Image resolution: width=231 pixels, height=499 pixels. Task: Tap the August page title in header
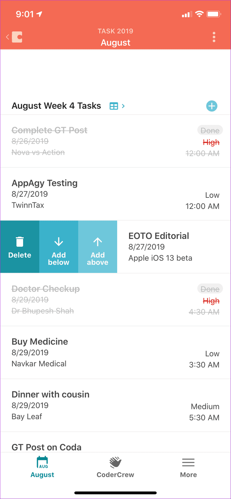(x=115, y=43)
